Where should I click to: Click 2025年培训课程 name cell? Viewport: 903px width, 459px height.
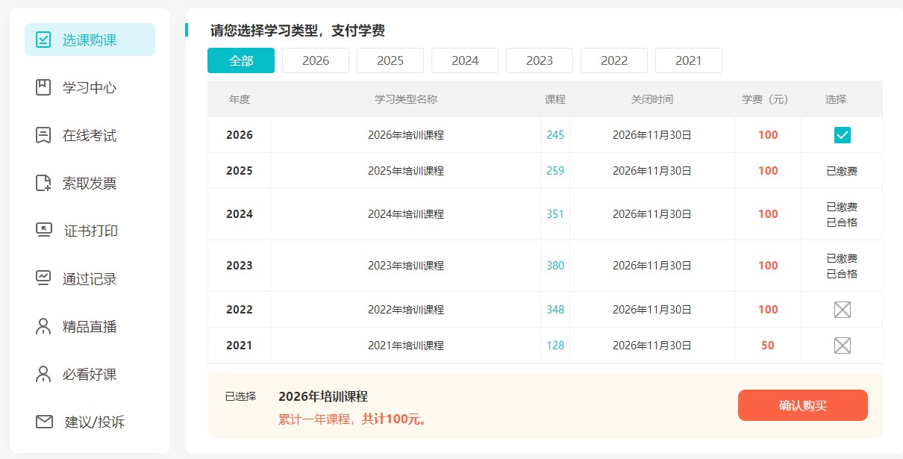point(406,171)
